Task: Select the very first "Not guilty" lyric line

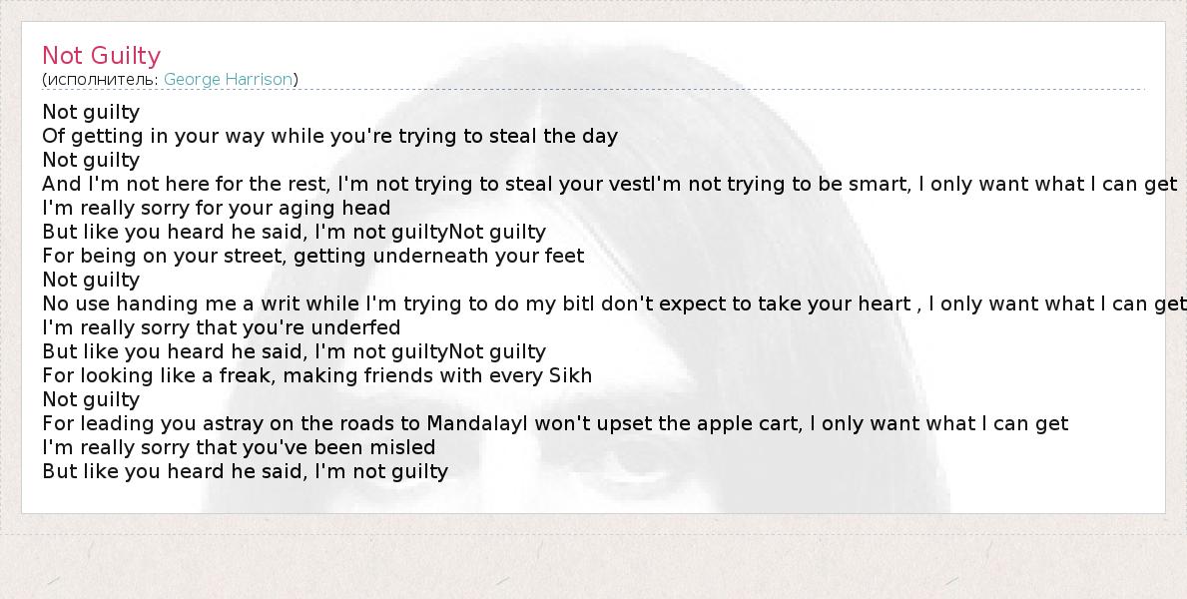Action: pyautogui.click(x=91, y=112)
